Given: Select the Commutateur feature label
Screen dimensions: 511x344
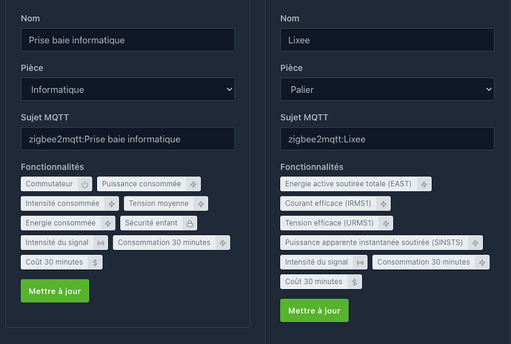Looking at the screenshot, I should (49, 184).
